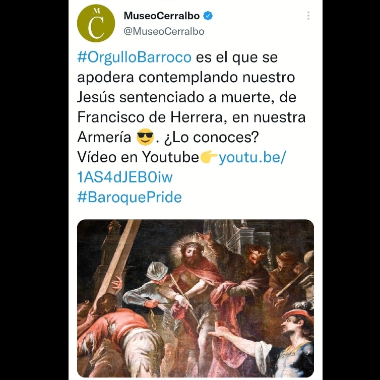This screenshot has height=380, width=380.
Task: Click the sunglasses emoji
Action: 145,137
